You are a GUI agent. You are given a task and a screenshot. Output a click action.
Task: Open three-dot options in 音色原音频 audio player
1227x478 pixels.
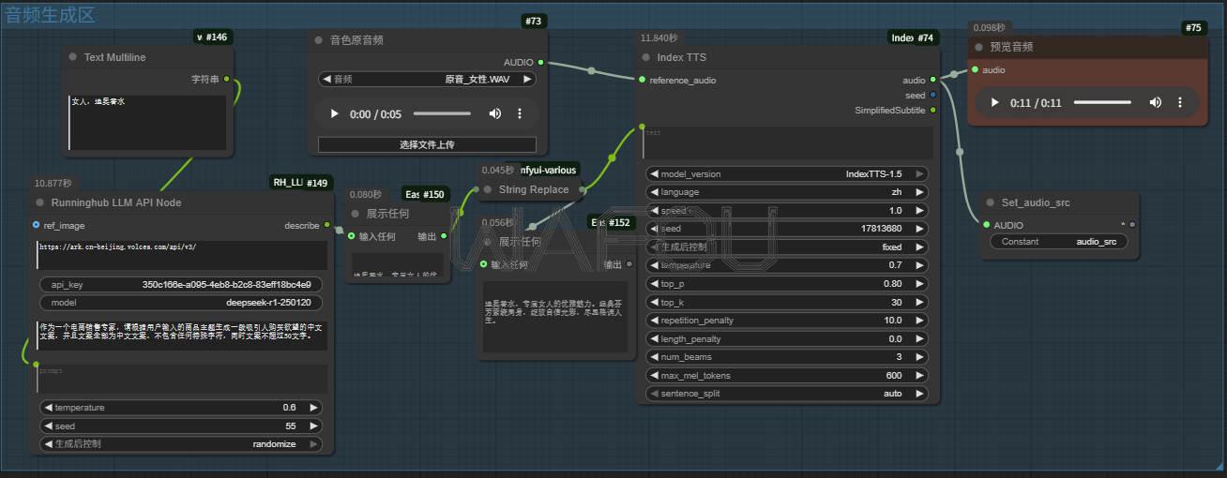click(x=520, y=114)
